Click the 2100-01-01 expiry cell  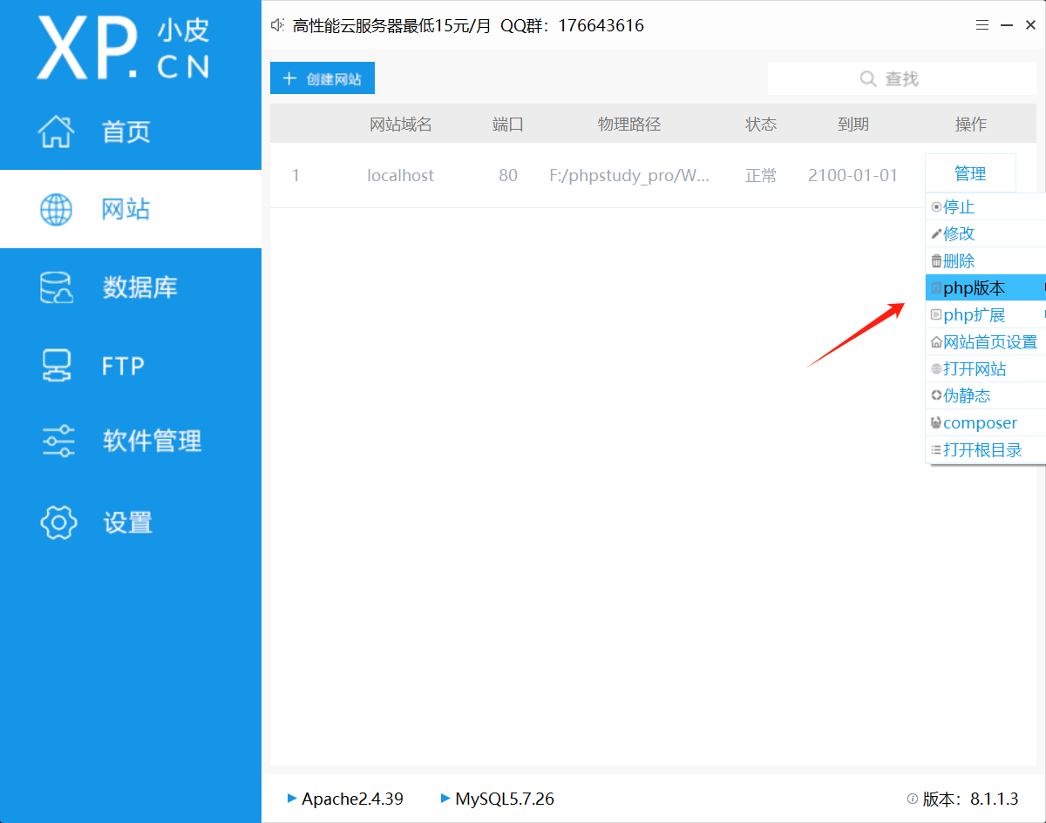(x=852, y=175)
